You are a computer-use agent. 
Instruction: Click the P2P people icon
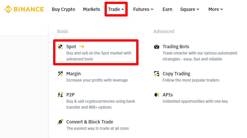click(x=60, y=95)
